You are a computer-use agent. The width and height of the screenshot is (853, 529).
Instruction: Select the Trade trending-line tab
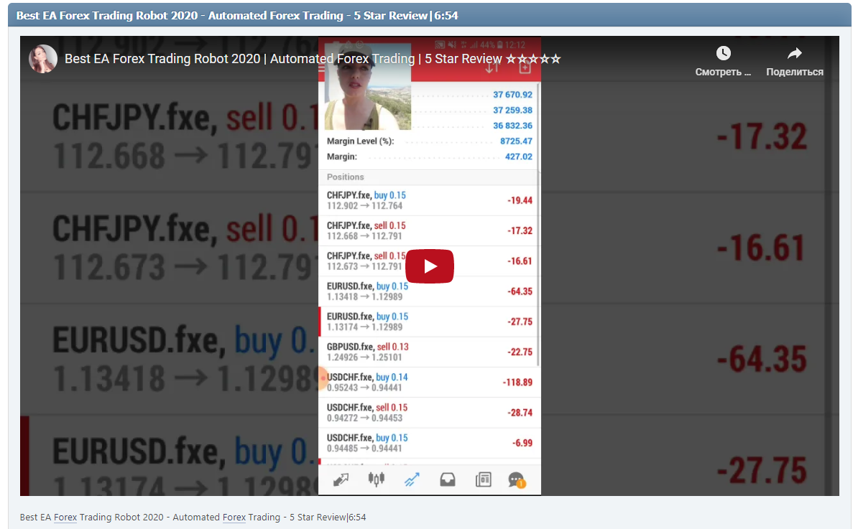pyautogui.click(x=412, y=479)
